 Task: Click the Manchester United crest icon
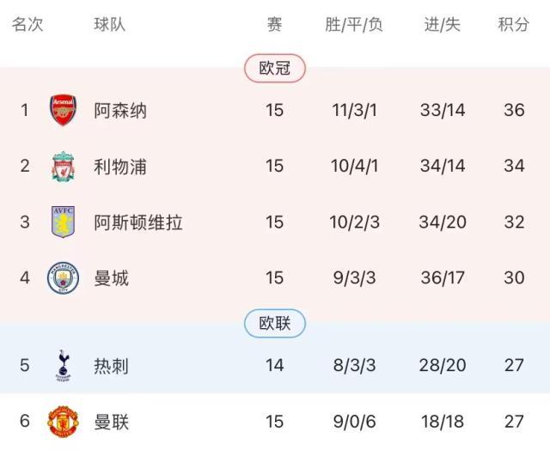pos(64,423)
